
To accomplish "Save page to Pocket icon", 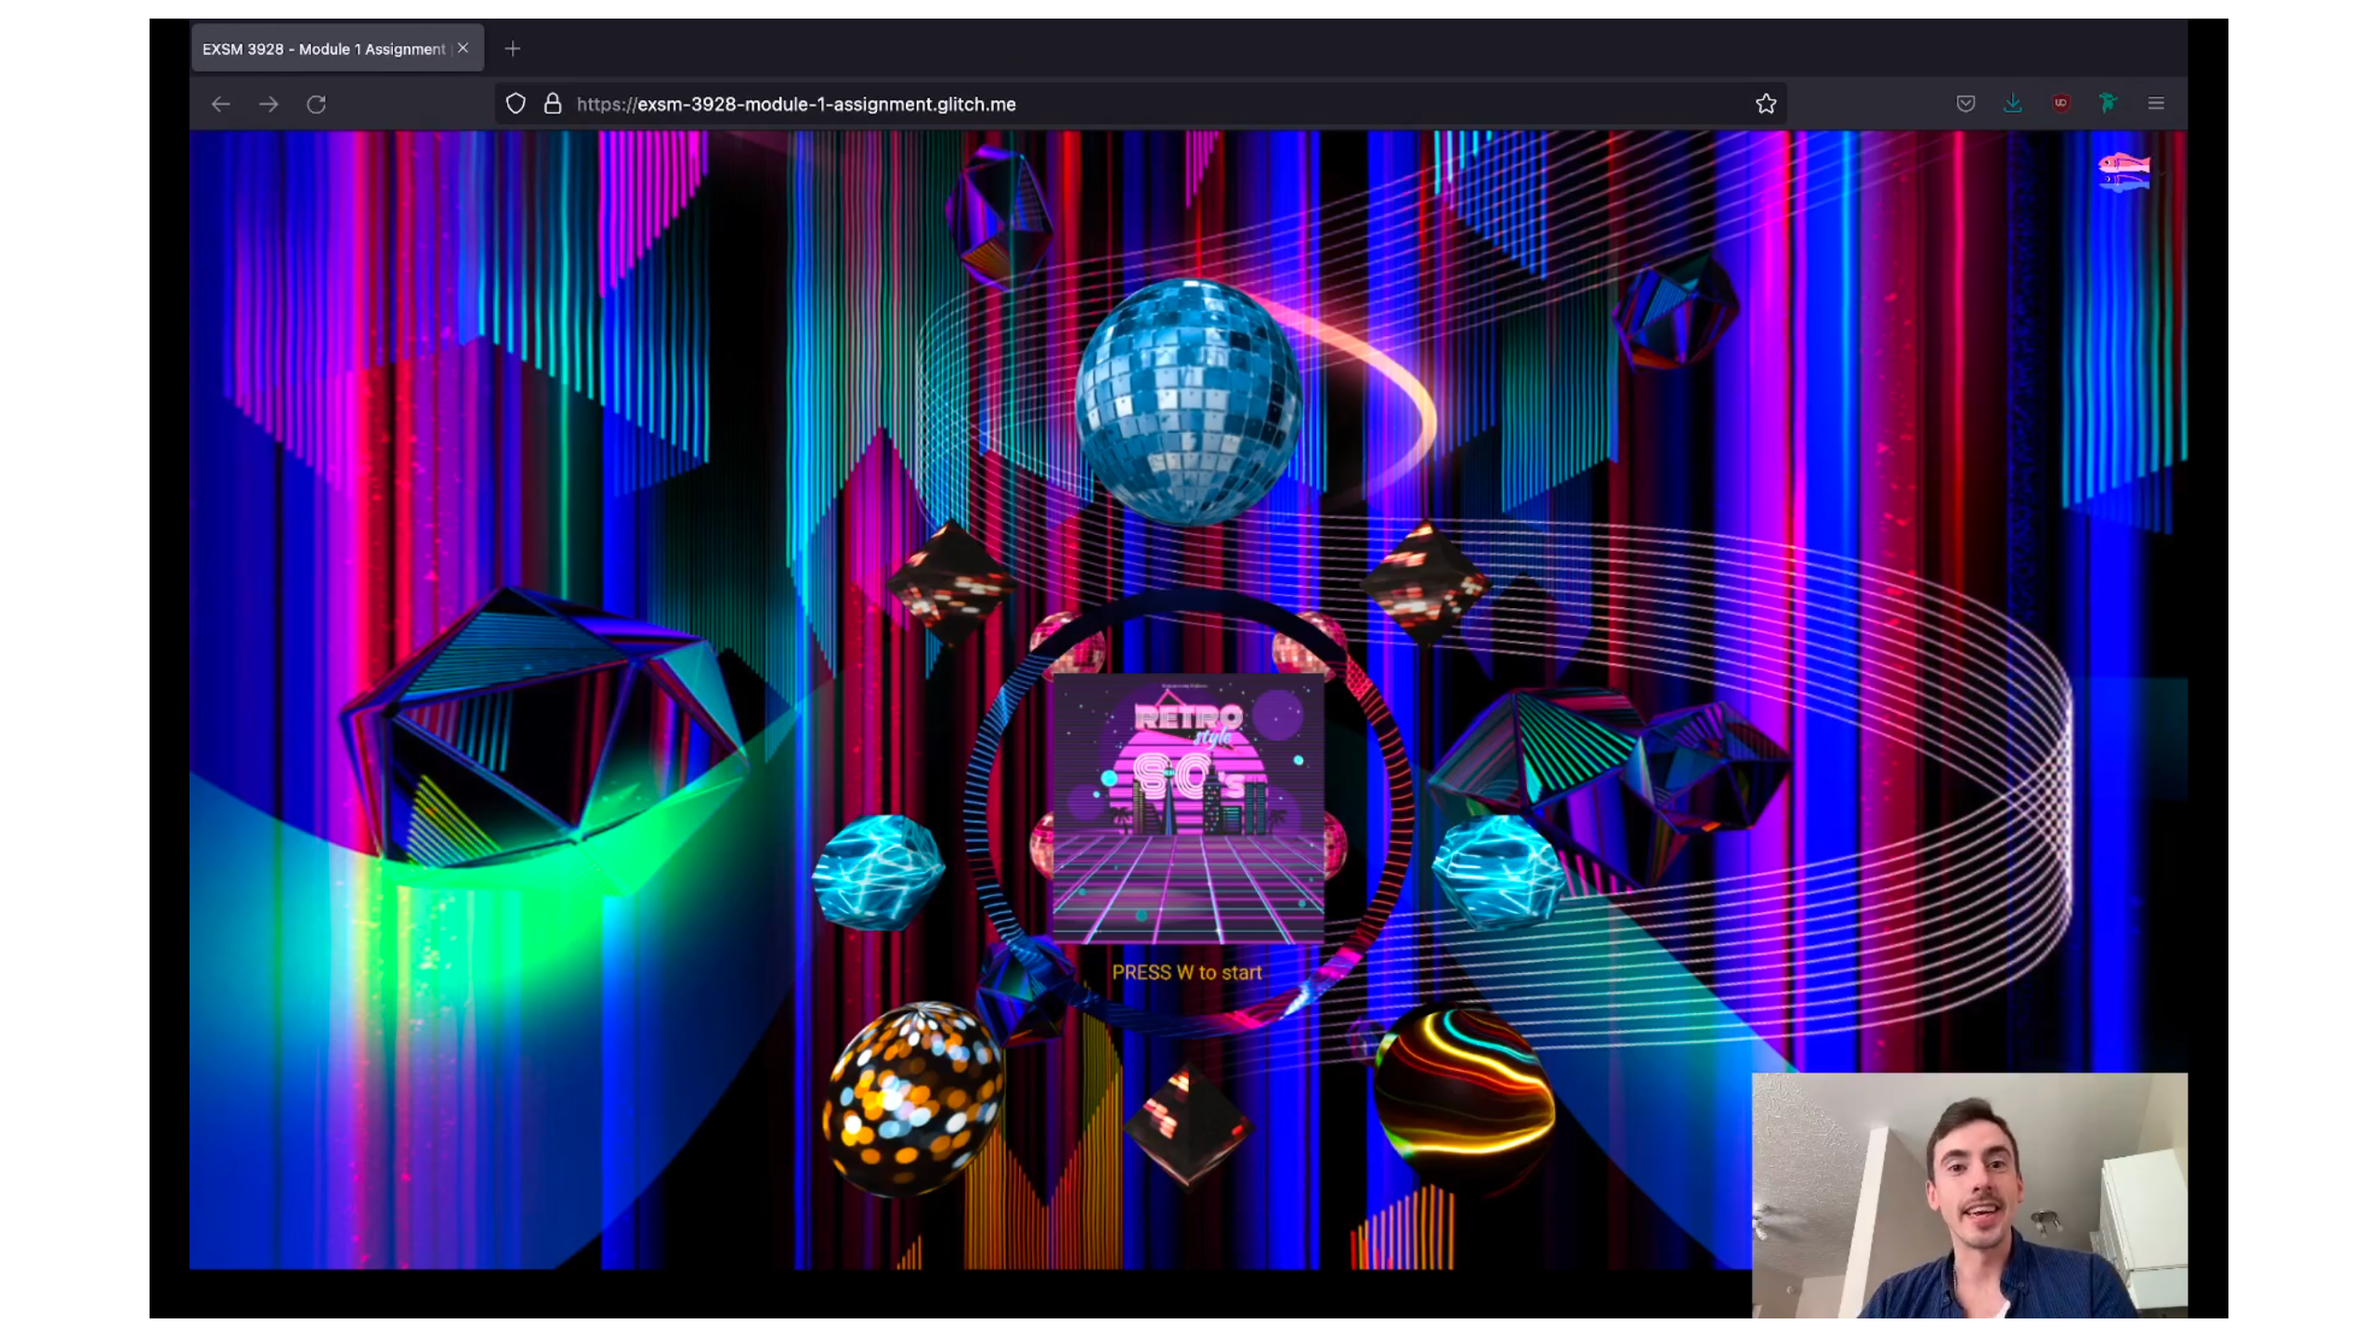I will 1966,103.
